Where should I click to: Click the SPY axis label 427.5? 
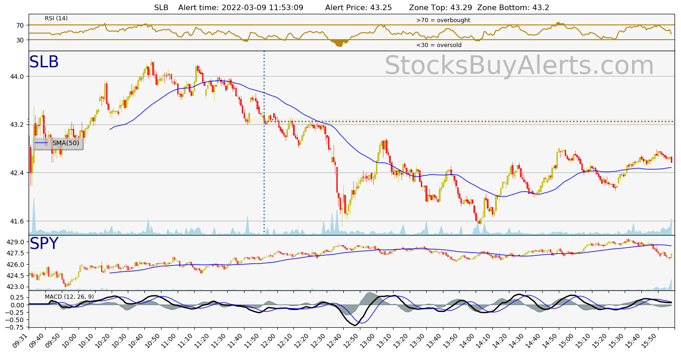[x=16, y=254]
